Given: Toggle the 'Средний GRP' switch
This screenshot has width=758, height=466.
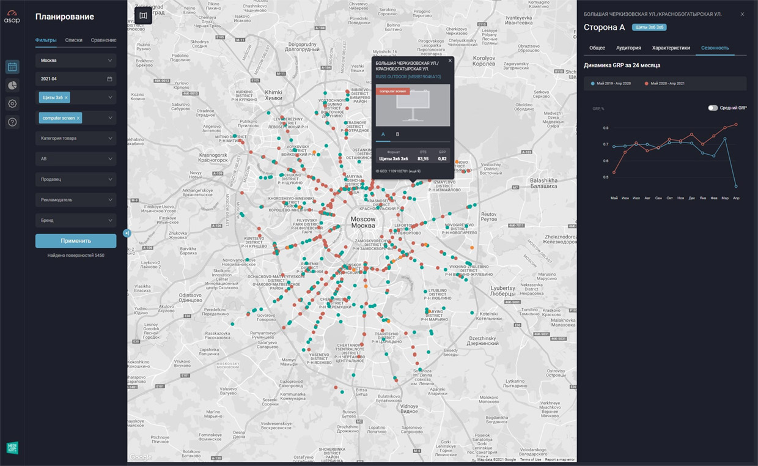Looking at the screenshot, I should [713, 108].
